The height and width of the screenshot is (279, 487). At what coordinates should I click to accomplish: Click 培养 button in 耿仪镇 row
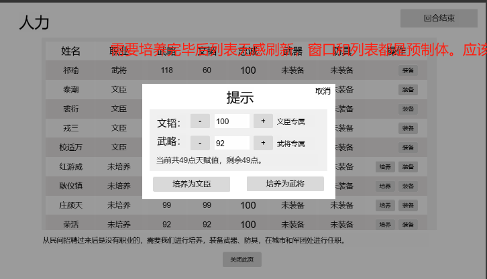385,186
